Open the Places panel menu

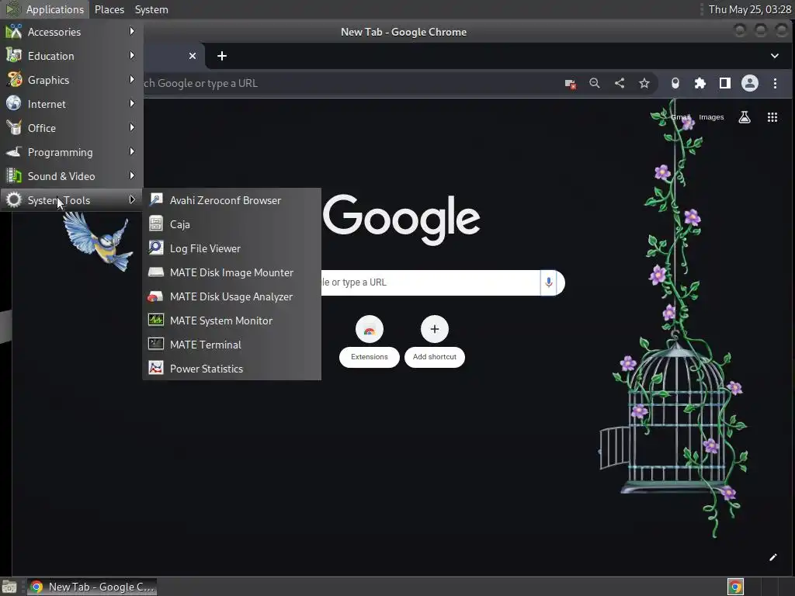(109, 9)
